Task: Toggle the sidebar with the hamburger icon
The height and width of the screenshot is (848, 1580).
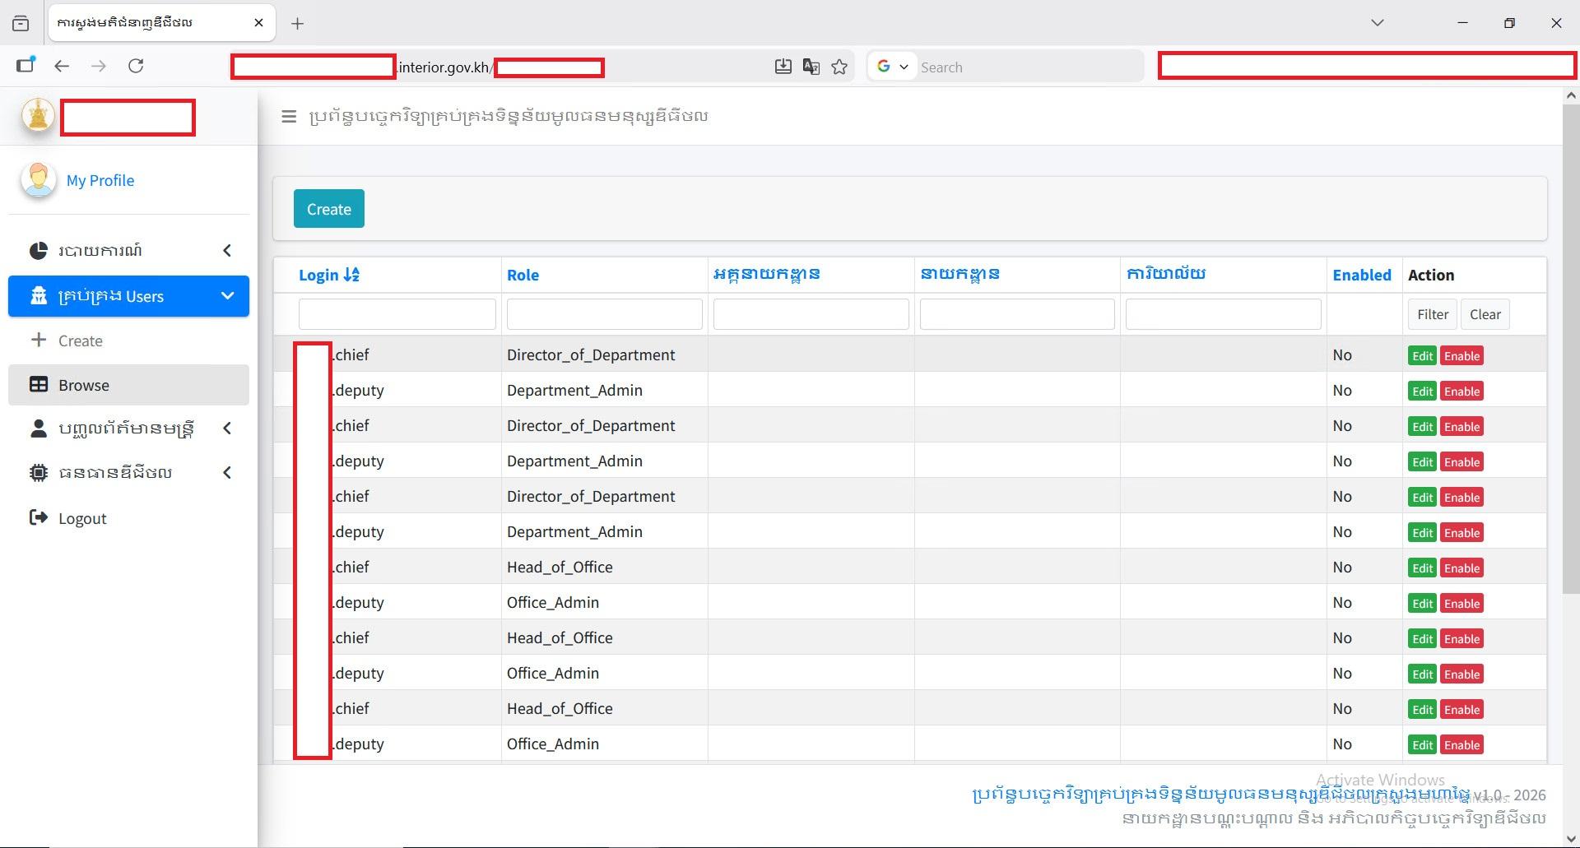Action: coord(289,117)
